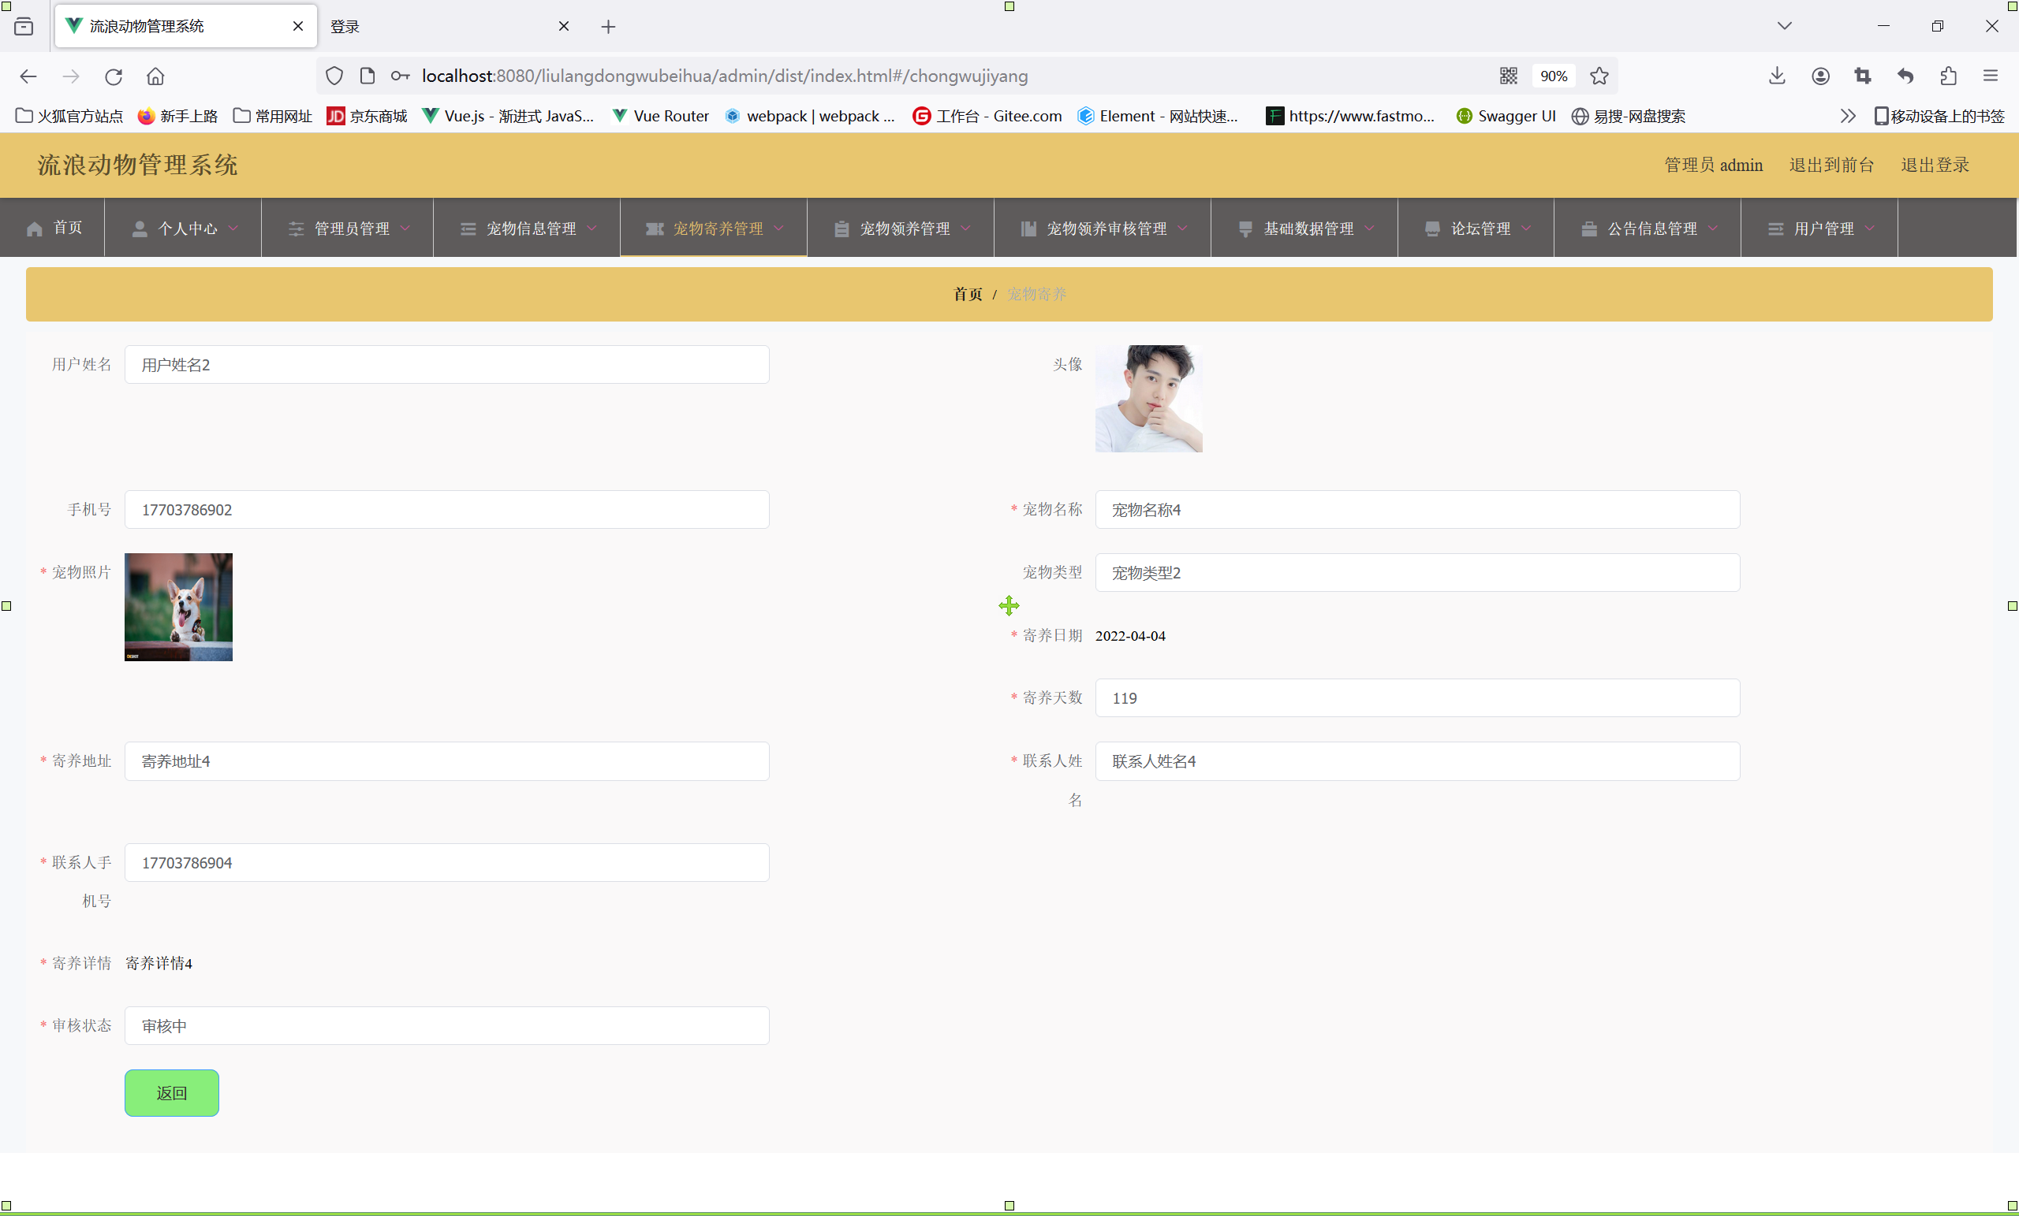This screenshot has height=1216, width=2019.
Task: Open the QR code icon in address bar
Action: coord(1509,76)
